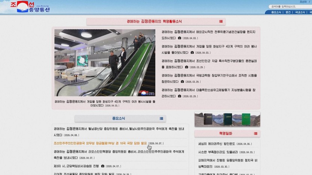Image resolution: width=312 pixels, height=175 pixels.
Task: Click date [2026.04.06.] beside 방안온도 story
Action: tap(244, 144)
